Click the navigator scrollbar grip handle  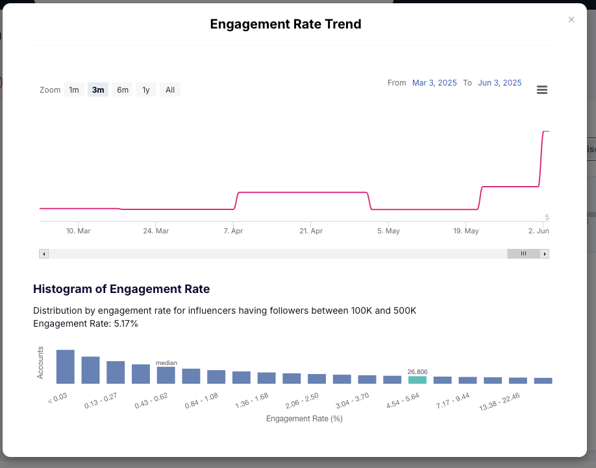coord(523,253)
